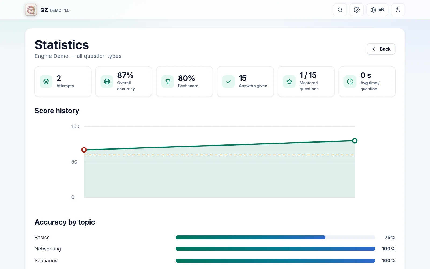Click the "Scenarios" topic label
The height and width of the screenshot is (269, 430).
[x=46, y=261]
